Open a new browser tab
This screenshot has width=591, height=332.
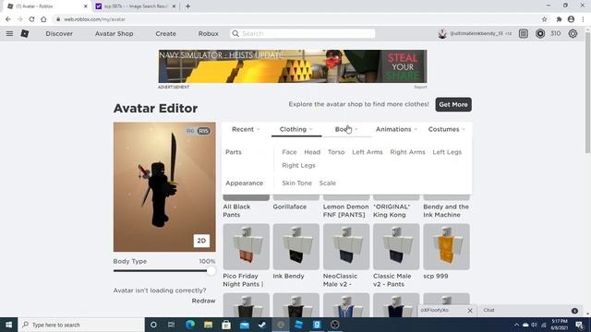click(x=187, y=6)
